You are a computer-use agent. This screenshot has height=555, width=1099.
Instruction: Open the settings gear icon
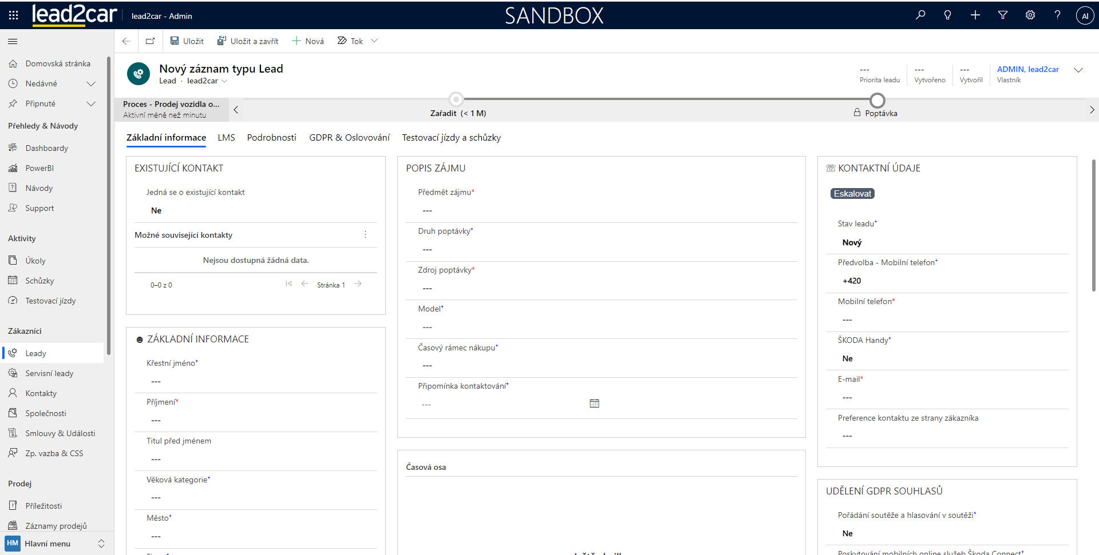click(x=1030, y=15)
